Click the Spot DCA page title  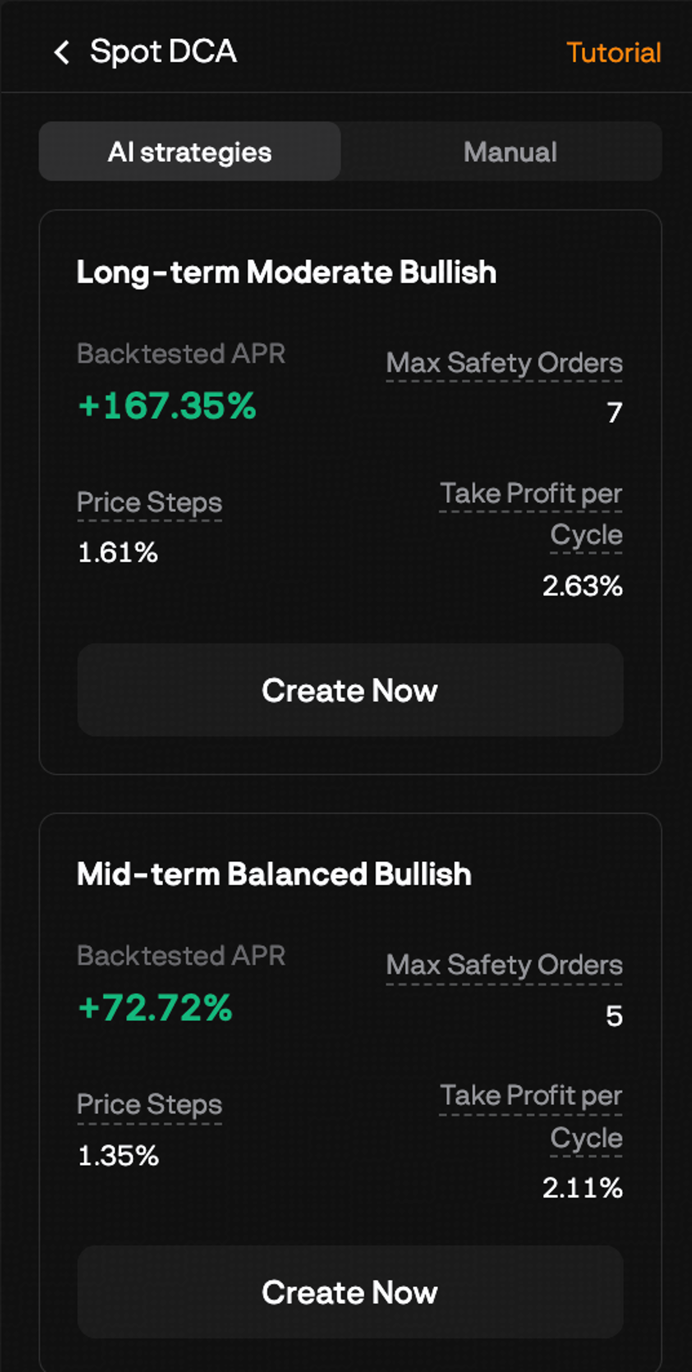(x=163, y=52)
